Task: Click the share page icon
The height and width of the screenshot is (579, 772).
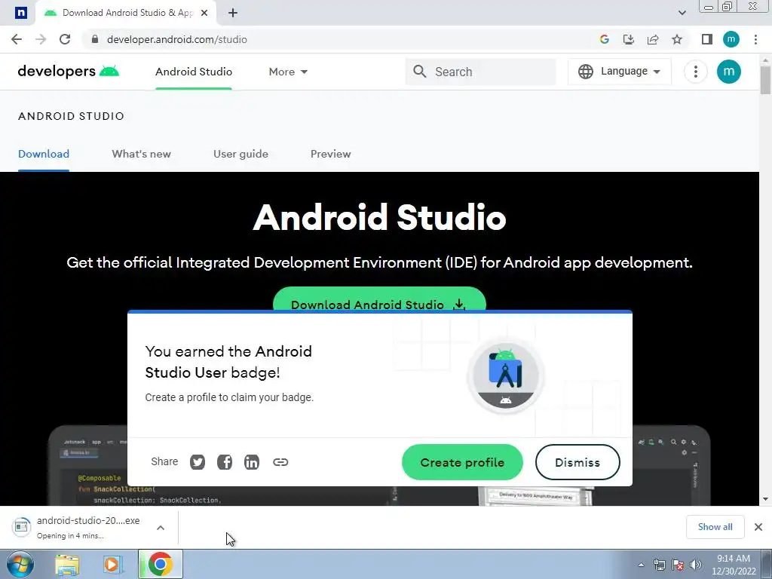Action: [x=653, y=39]
